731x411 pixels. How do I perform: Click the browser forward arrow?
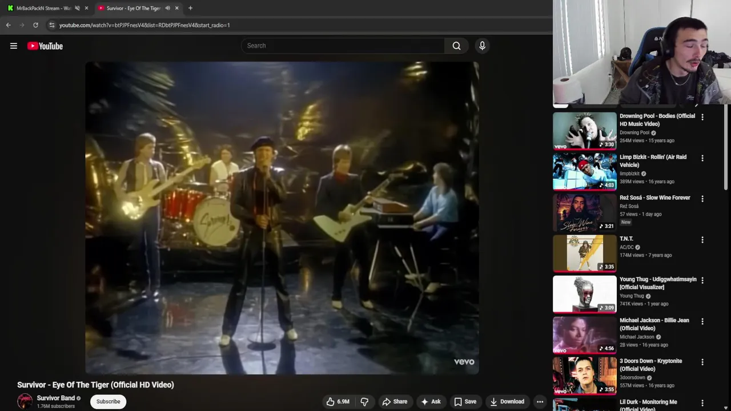[22, 25]
